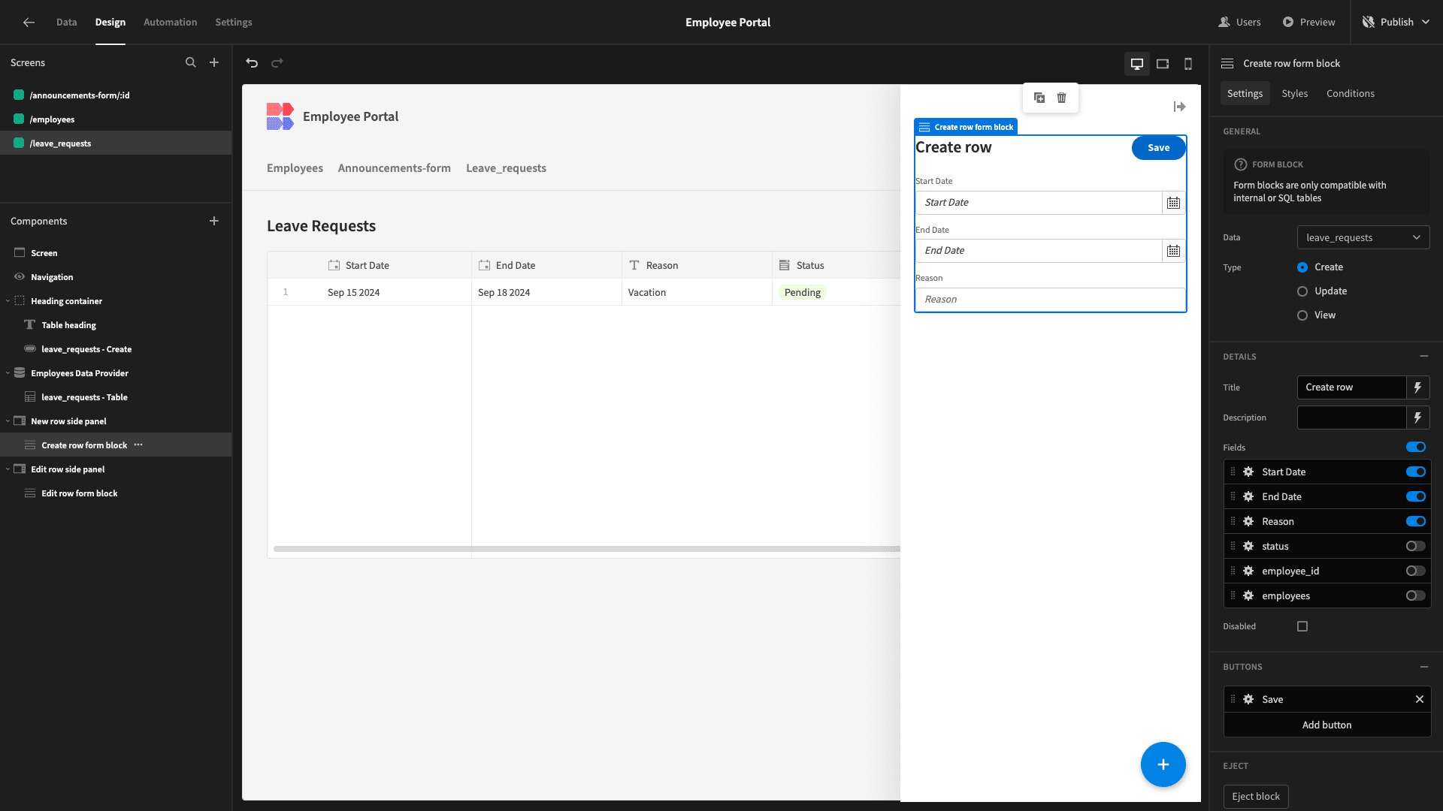Open Start Date calendar picker icon
The image size is (1443, 811).
pos(1173,203)
